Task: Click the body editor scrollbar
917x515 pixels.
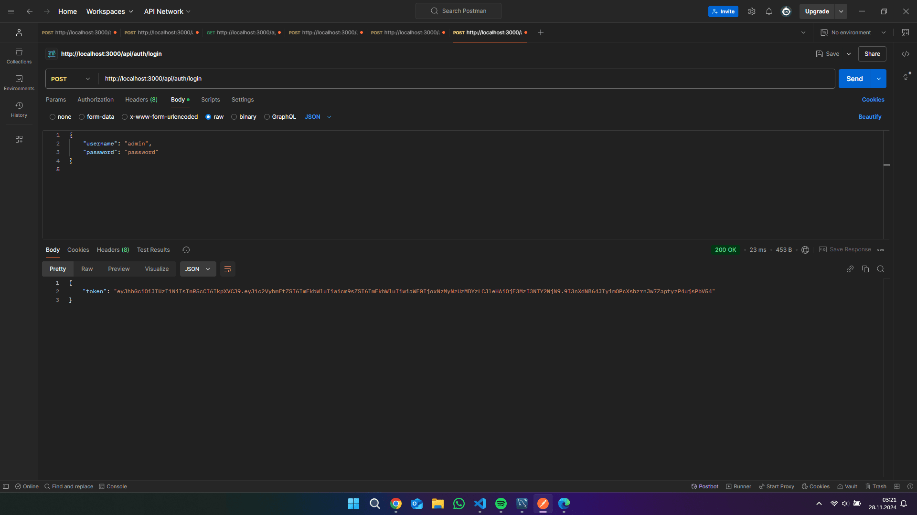Action: click(887, 165)
